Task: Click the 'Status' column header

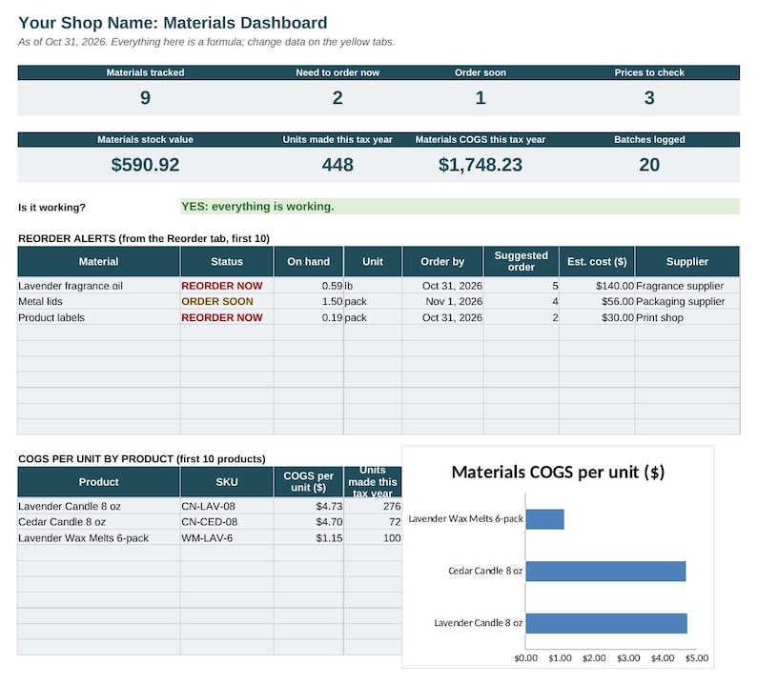Action: tap(227, 261)
